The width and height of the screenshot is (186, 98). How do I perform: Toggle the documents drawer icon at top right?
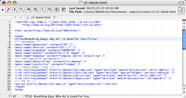coord(181,10)
